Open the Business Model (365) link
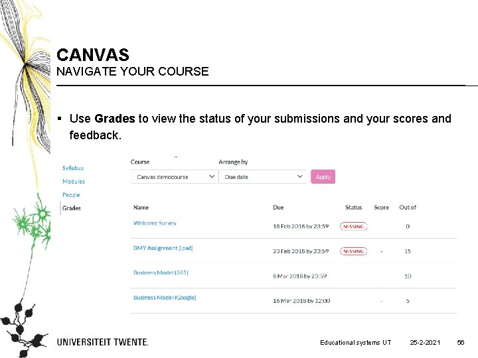The height and width of the screenshot is (358, 478). [x=161, y=272]
